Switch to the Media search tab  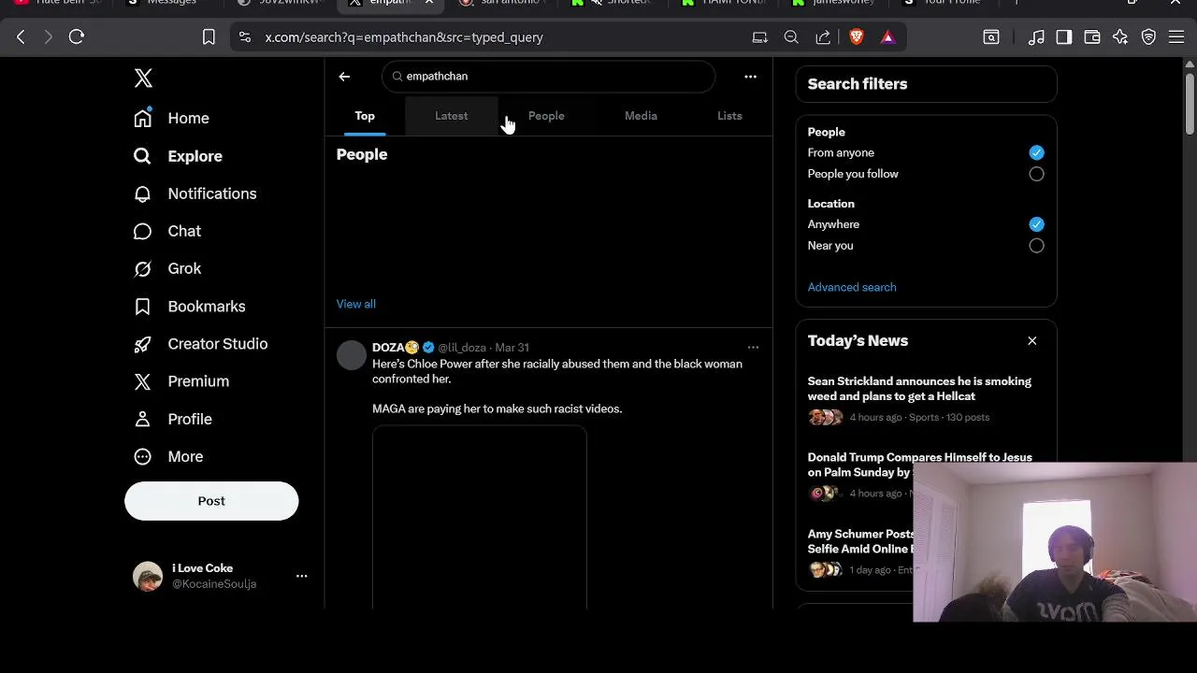click(x=641, y=116)
